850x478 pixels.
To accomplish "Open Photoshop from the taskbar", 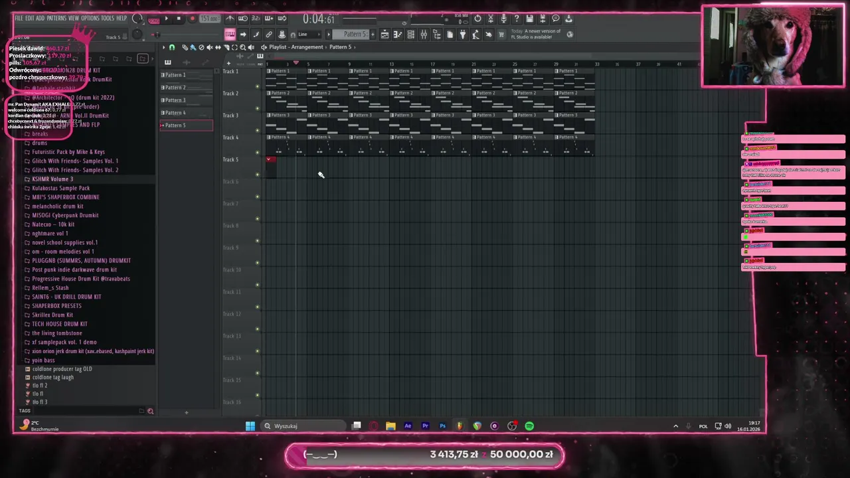I will (442, 426).
